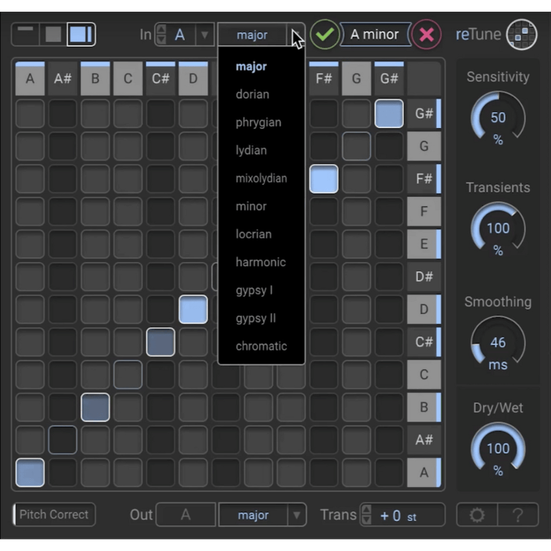This screenshot has width=551, height=551.
Task: Click the green checkmark confirm icon
Action: pos(324,34)
